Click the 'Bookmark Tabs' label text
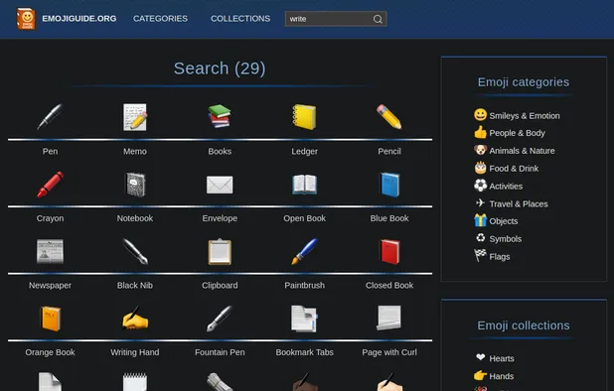The width and height of the screenshot is (614, 391). point(304,352)
